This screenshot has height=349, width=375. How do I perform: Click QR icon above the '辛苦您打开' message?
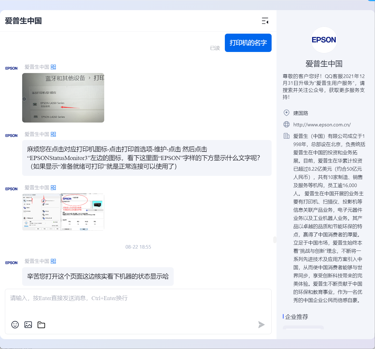pyautogui.click(x=53, y=261)
